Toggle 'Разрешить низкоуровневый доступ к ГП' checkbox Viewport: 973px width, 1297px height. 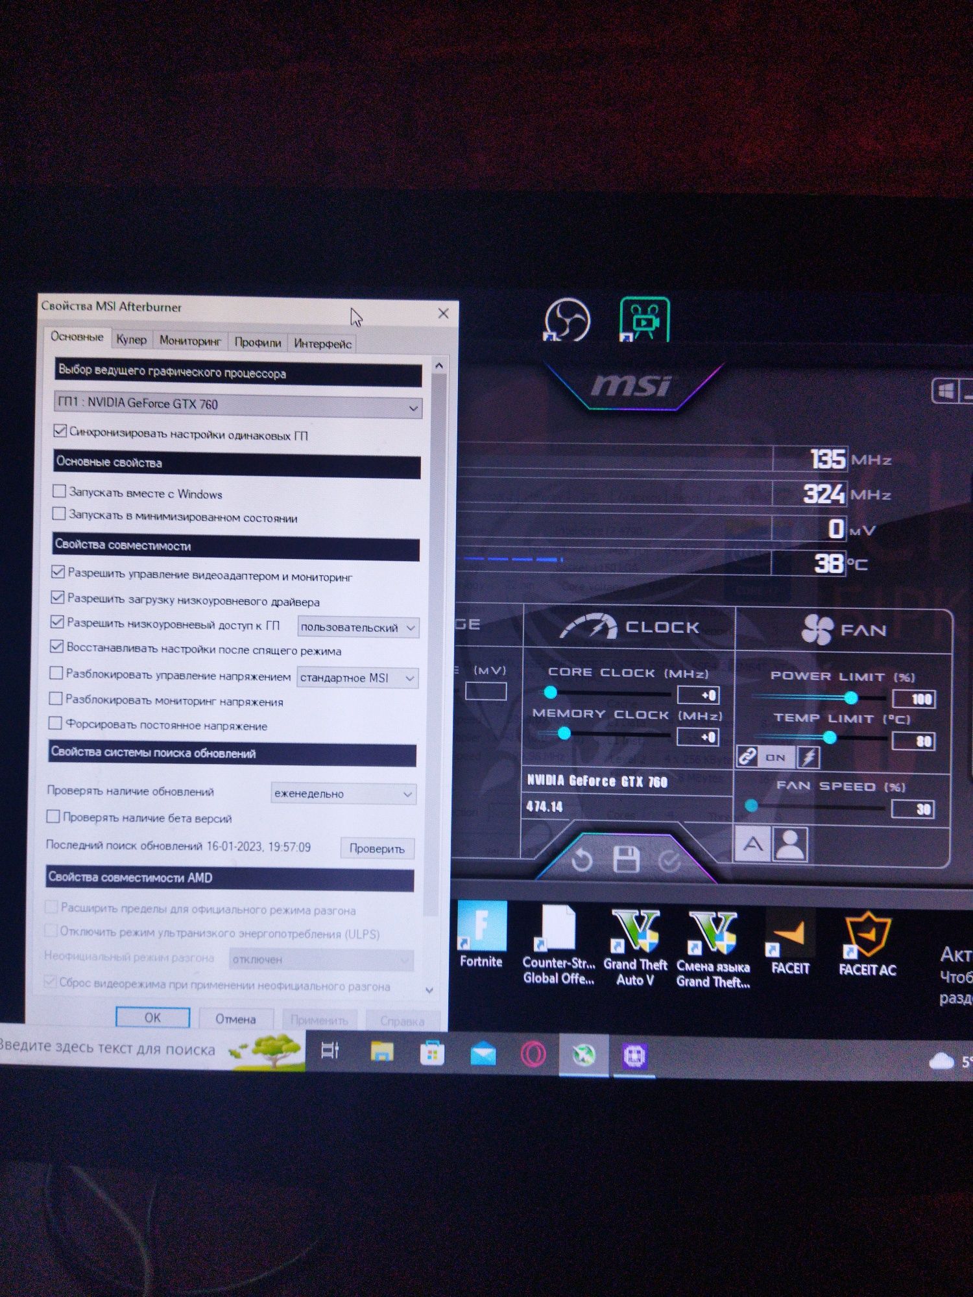[57, 622]
